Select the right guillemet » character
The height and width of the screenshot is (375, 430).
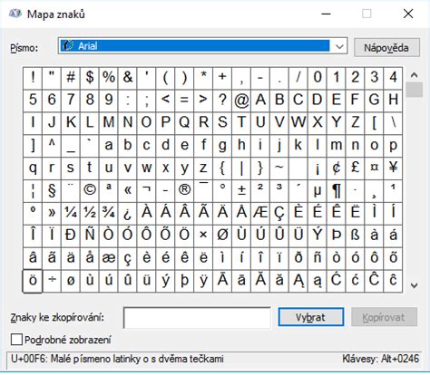click(x=52, y=213)
